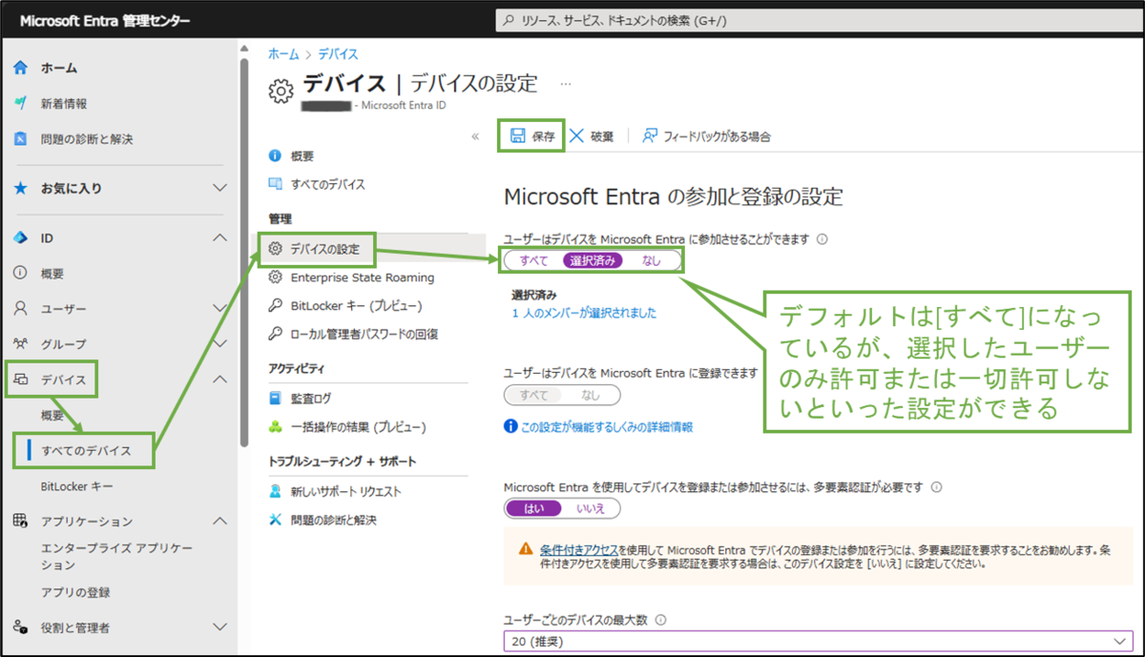The image size is (1145, 657).
Task: Collapse the ID section chevron
Action: click(219, 238)
